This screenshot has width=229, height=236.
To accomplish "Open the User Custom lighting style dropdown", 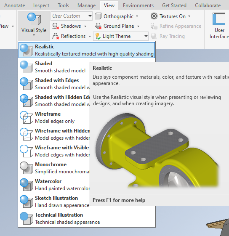I will 72,16.
